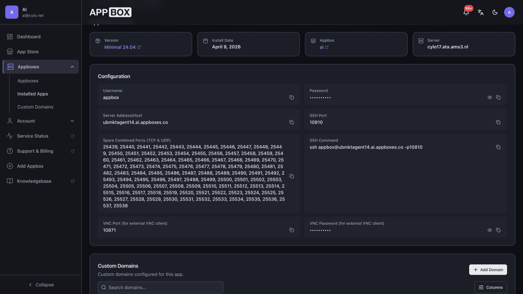Open Service Status link
Viewport: 523px width, 294px height.
click(41, 136)
